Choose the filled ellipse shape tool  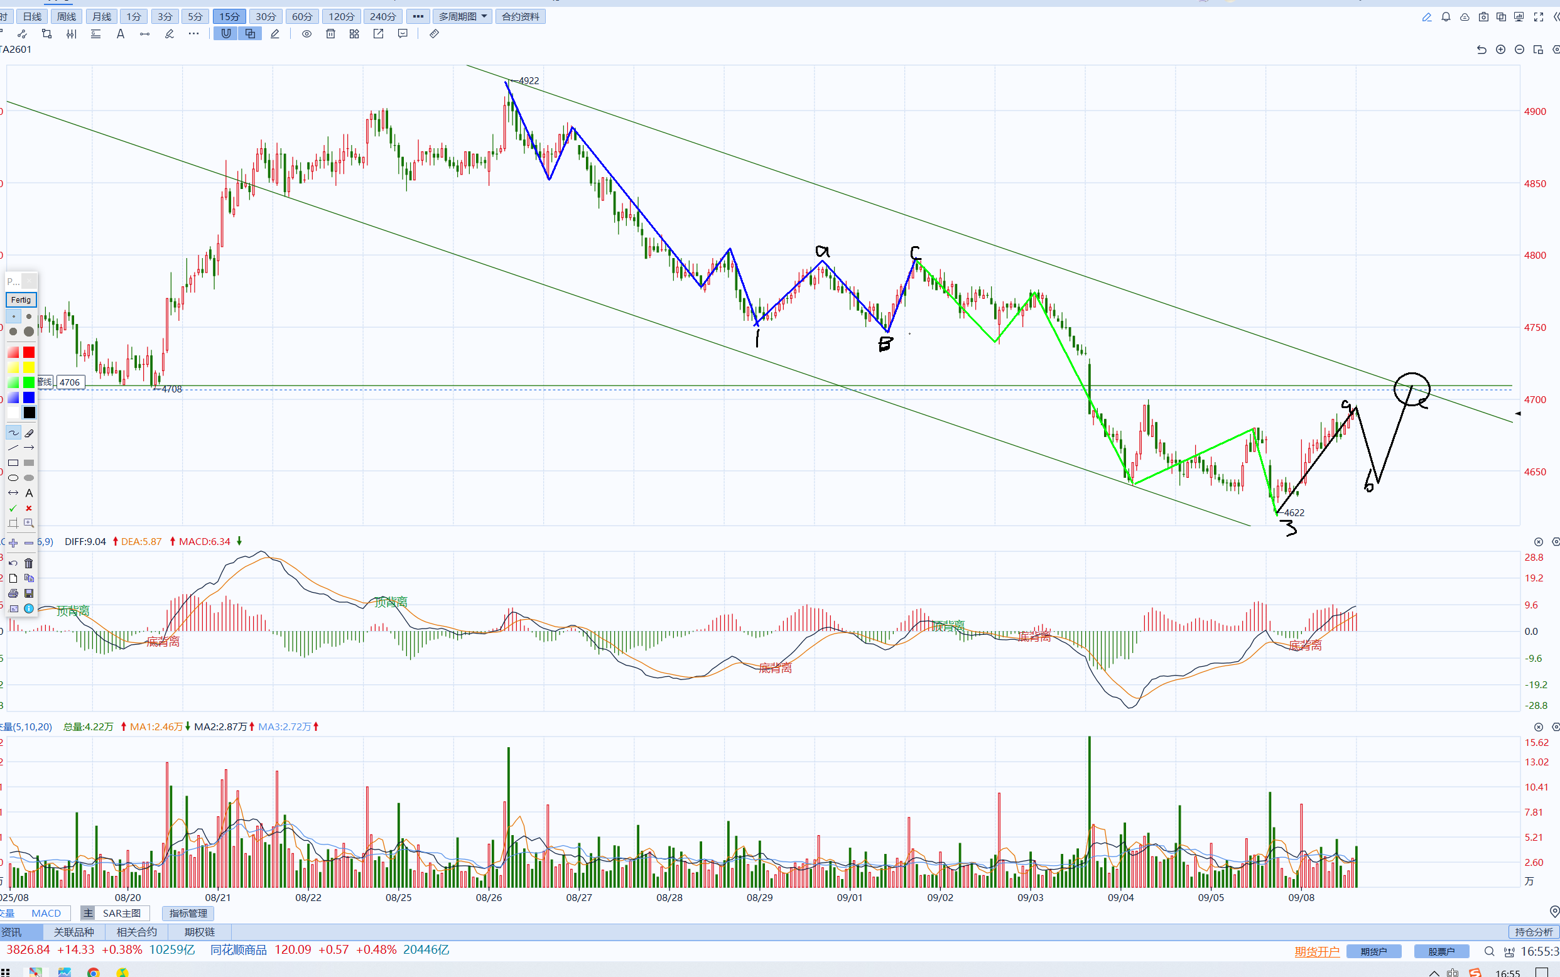tap(29, 478)
